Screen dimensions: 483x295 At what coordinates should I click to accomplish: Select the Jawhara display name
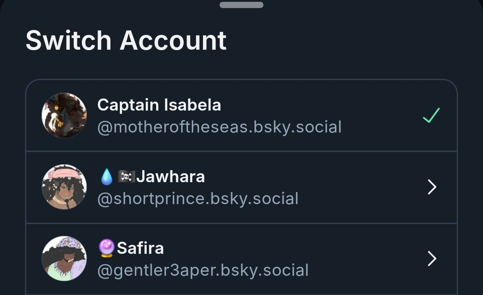(x=170, y=177)
